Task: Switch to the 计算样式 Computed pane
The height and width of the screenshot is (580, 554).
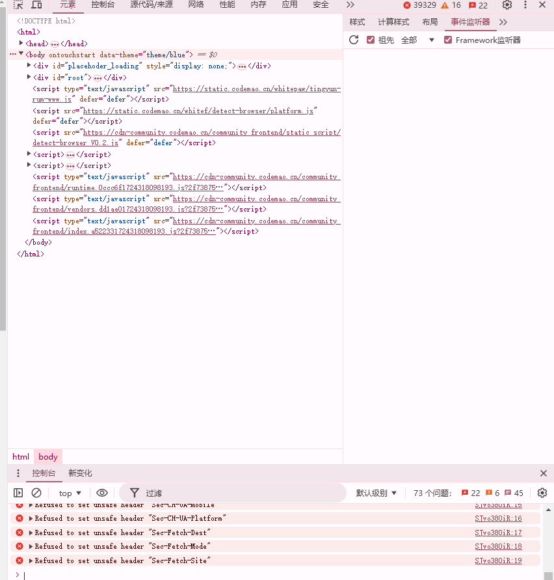Action: click(393, 22)
